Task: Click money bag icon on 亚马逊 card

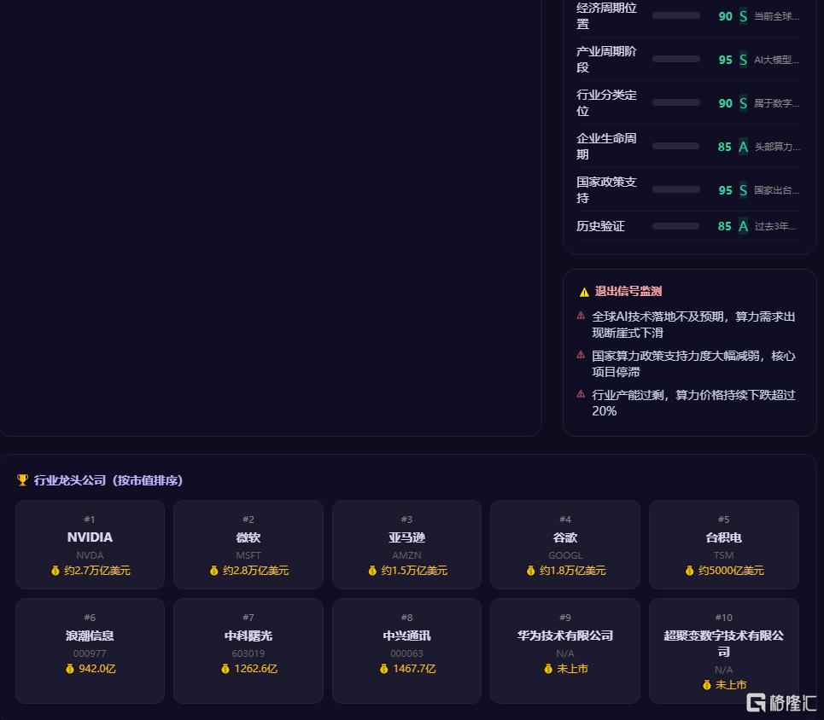Action: pos(372,571)
